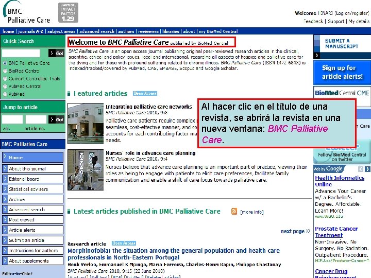Click the arrow under Submit a Manuscript
Screen dimensions: 371x278
(x=316, y=55)
